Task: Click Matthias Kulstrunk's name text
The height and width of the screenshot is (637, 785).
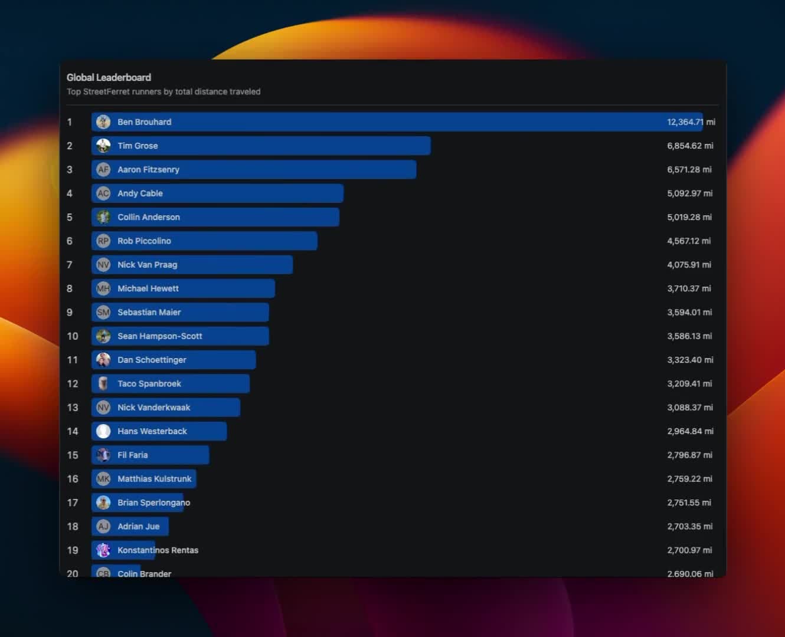Action: click(155, 479)
